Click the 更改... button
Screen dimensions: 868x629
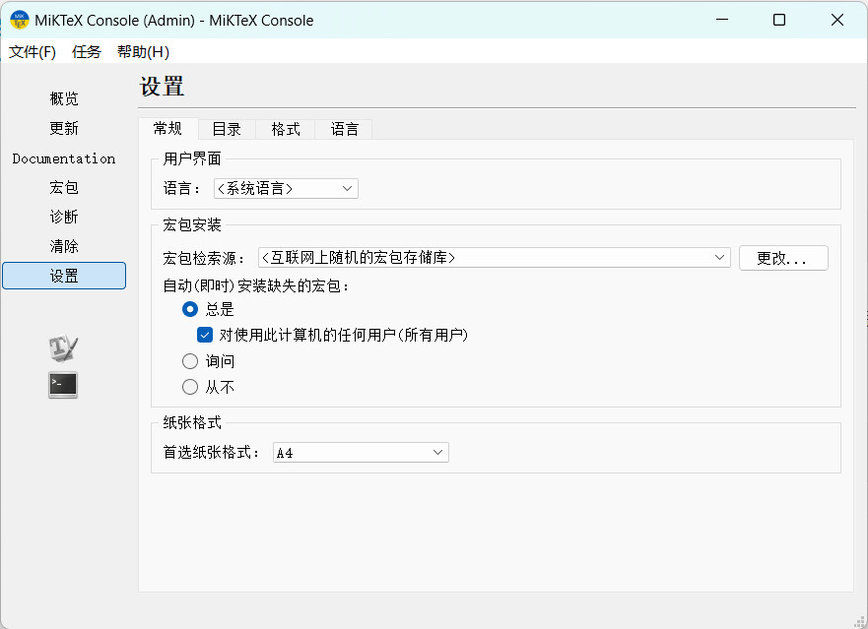[783, 258]
